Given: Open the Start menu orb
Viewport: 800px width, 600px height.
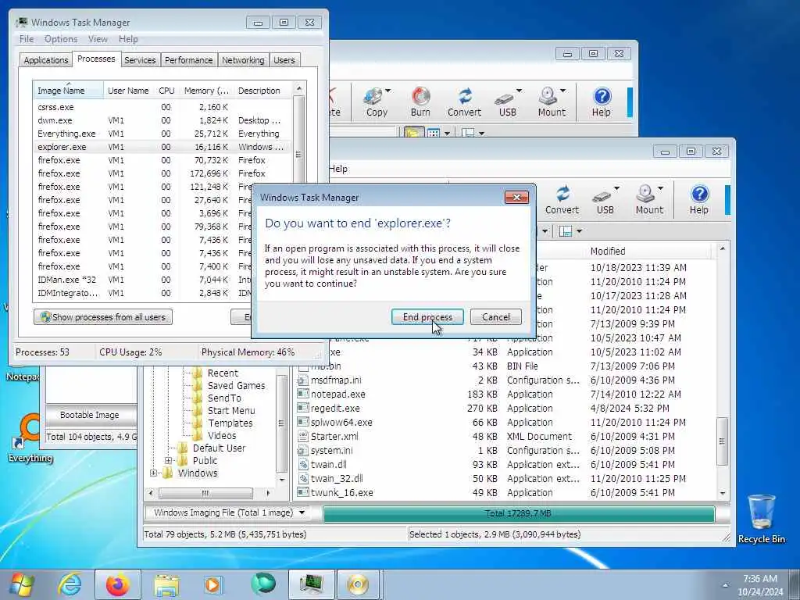Looking at the screenshot, I should (22, 584).
